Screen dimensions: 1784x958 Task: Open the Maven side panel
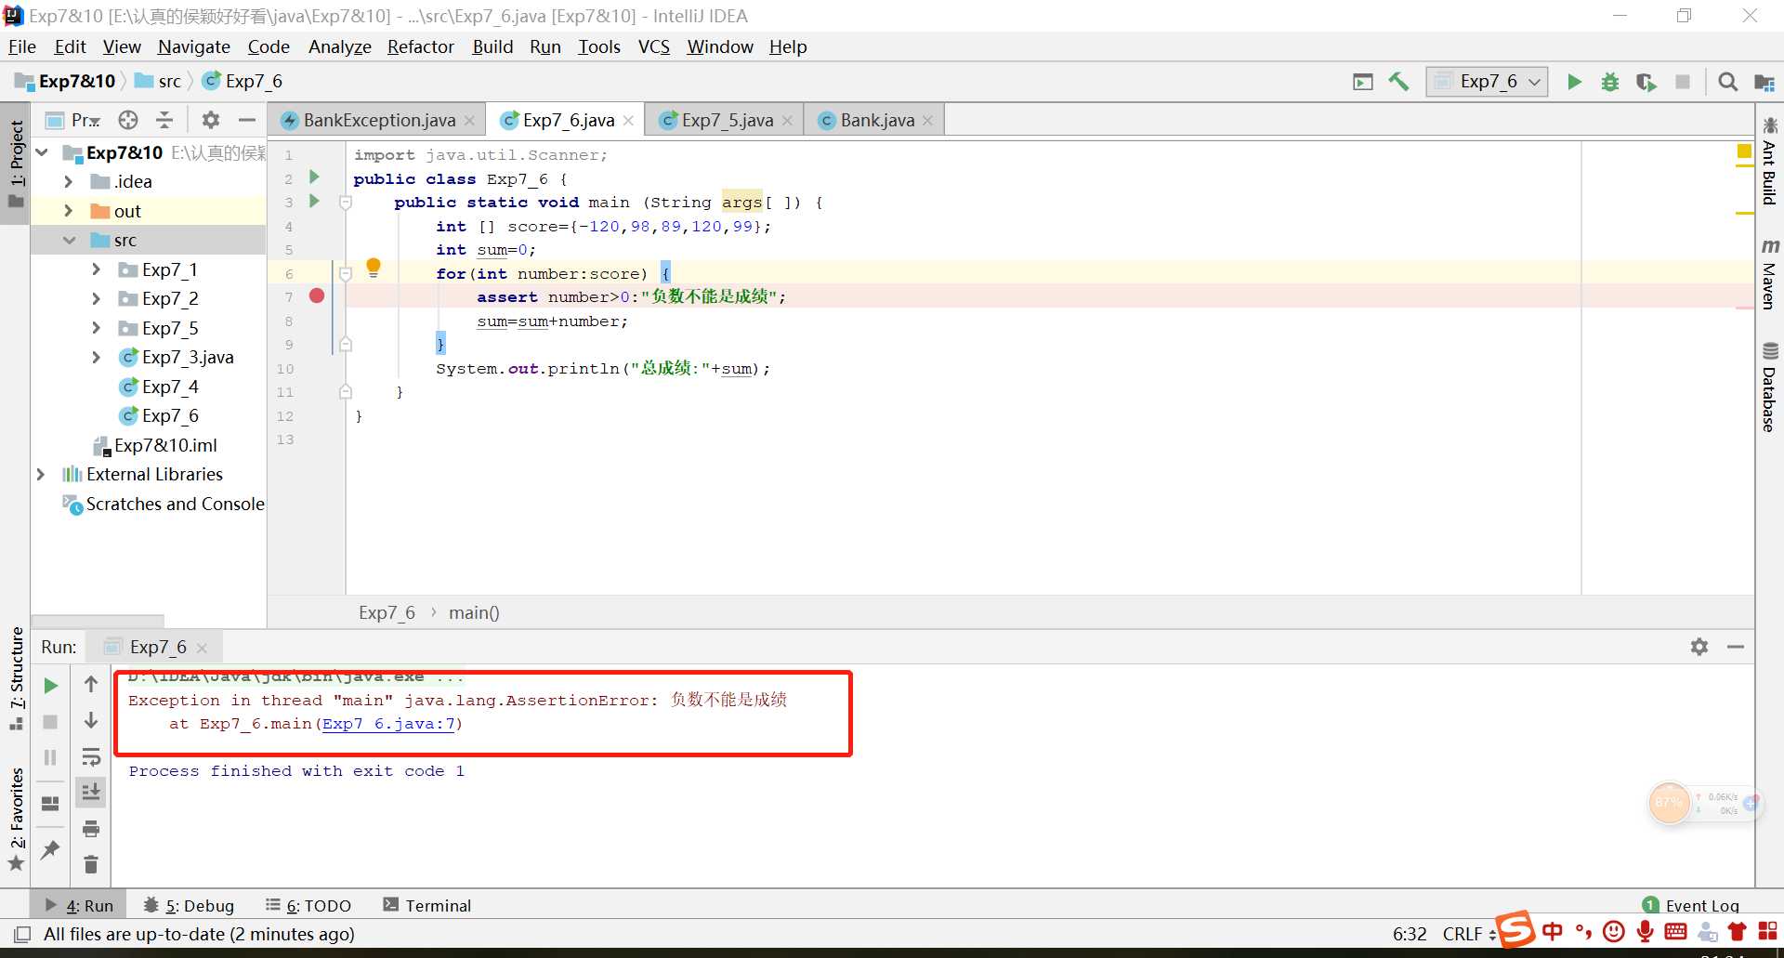tap(1769, 273)
